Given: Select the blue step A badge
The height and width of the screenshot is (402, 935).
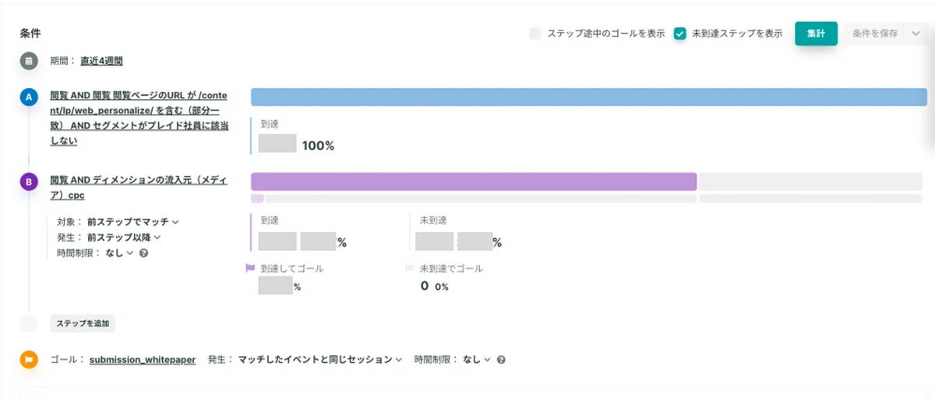Looking at the screenshot, I should pos(29,97).
